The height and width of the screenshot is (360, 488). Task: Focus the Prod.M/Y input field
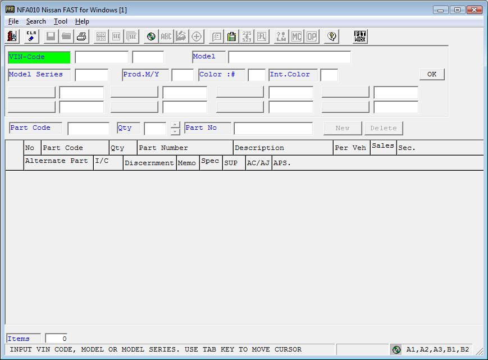pyautogui.click(x=183, y=75)
